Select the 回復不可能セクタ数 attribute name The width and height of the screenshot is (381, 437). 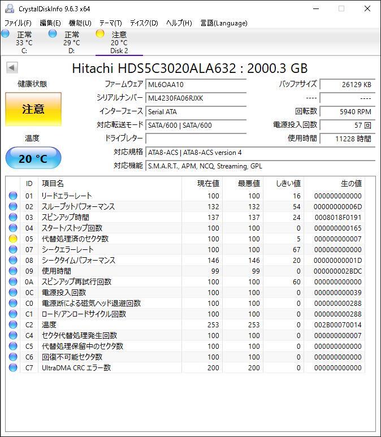[72, 357]
